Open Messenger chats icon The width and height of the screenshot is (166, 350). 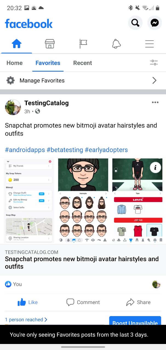[155, 23]
